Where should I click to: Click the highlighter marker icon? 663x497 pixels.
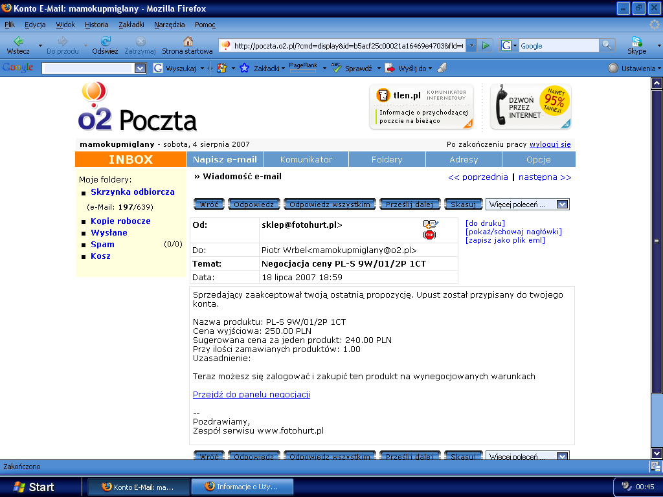coord(442,67)
